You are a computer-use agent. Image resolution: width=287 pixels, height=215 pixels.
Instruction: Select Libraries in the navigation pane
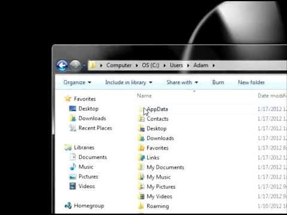[84, 148]
